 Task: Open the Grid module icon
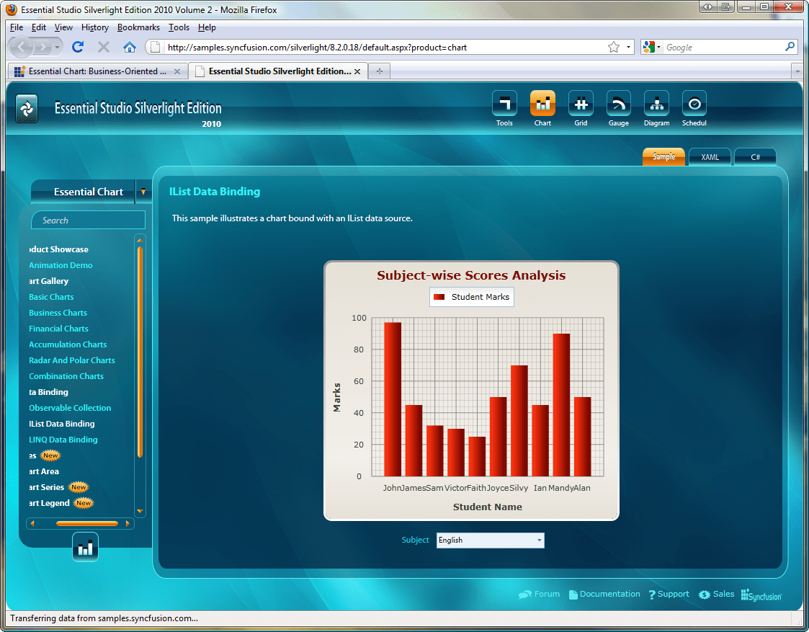[581, 104]
